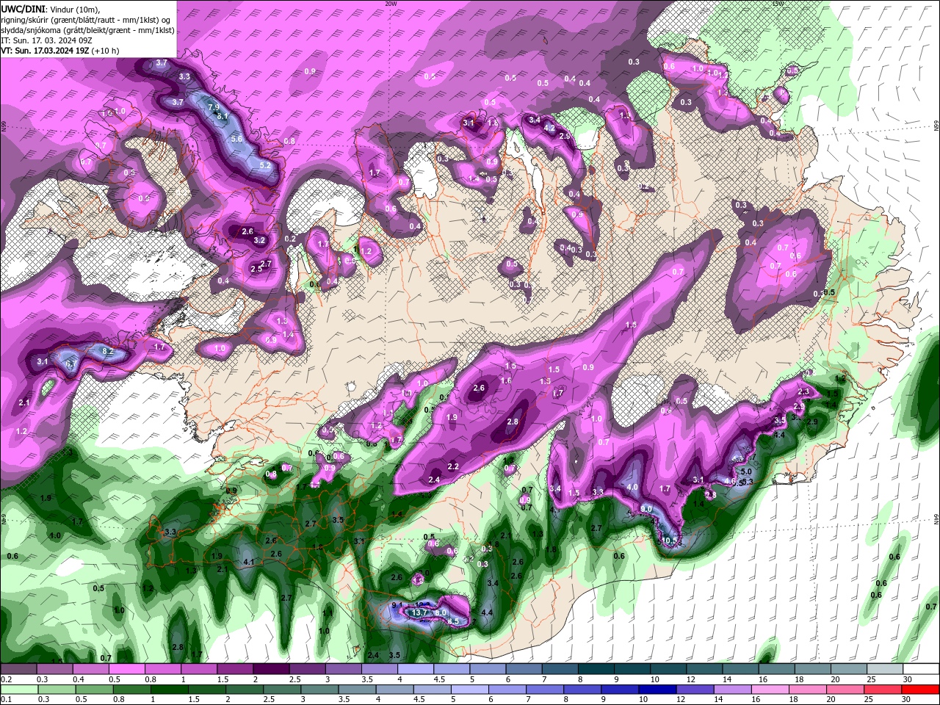This screenshot has width=940, height=705.
Task: Click the darkest green 1 swatch in lower legend row
Action: click(169, 690)
